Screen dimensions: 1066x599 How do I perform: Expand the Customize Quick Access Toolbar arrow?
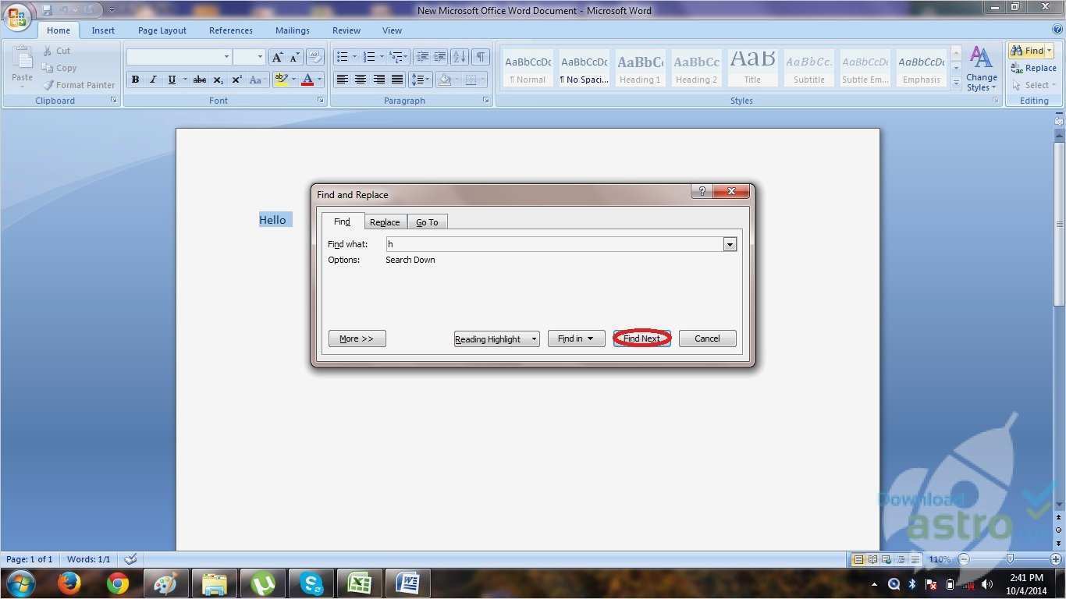[x=111, y=11]
